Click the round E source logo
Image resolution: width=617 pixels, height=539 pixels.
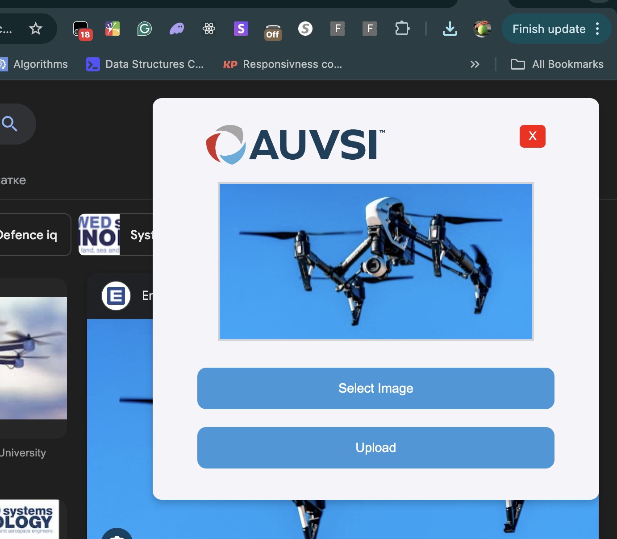point(116,295)
